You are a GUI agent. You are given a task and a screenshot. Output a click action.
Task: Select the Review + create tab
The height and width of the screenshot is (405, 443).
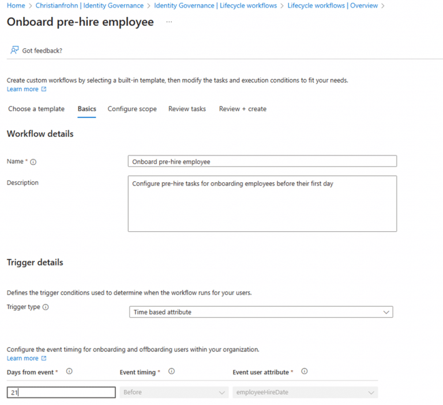242,108
